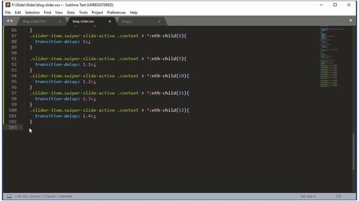Open the CSS syntax selector in status bar
This screenshot has height=201, width=359.
click(338, 196)
